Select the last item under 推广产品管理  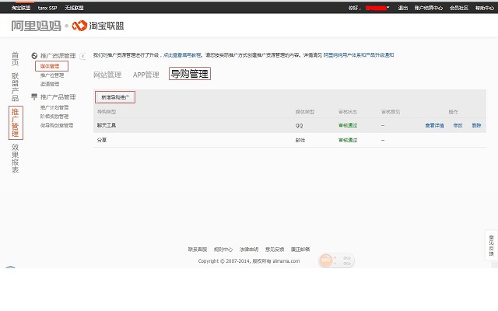[57, 125]
